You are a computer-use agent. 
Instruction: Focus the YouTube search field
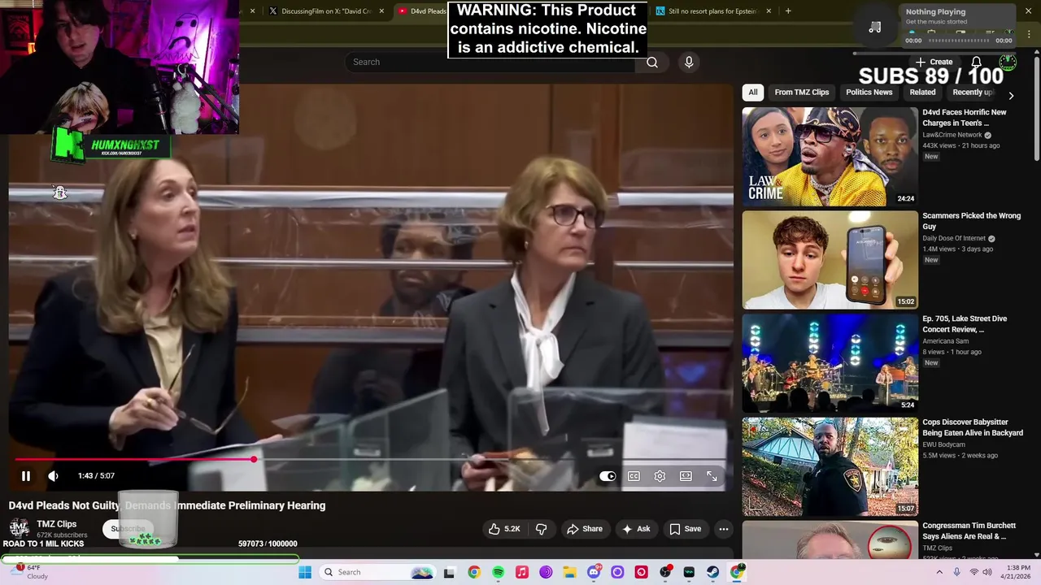490,62
